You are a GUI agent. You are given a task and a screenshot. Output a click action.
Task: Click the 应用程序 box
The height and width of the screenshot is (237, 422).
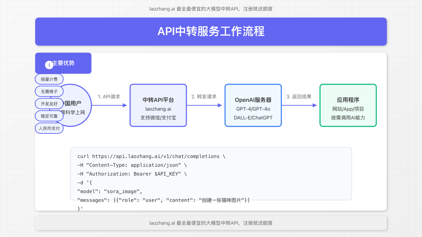click(348, 105)
